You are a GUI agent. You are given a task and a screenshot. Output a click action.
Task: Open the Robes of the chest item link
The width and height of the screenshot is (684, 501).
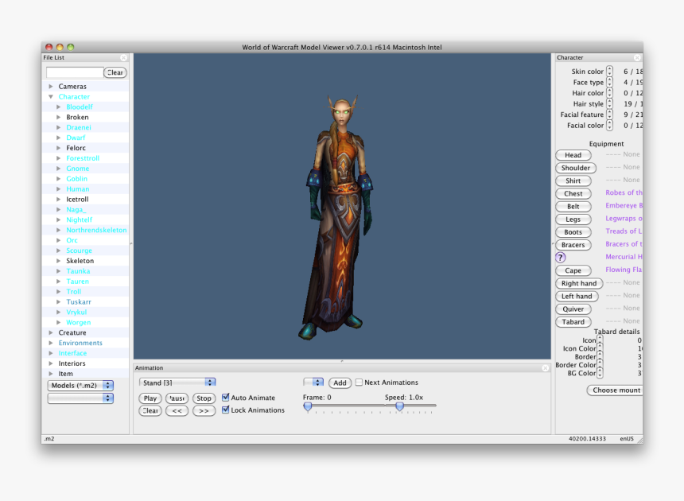[624, 192]
